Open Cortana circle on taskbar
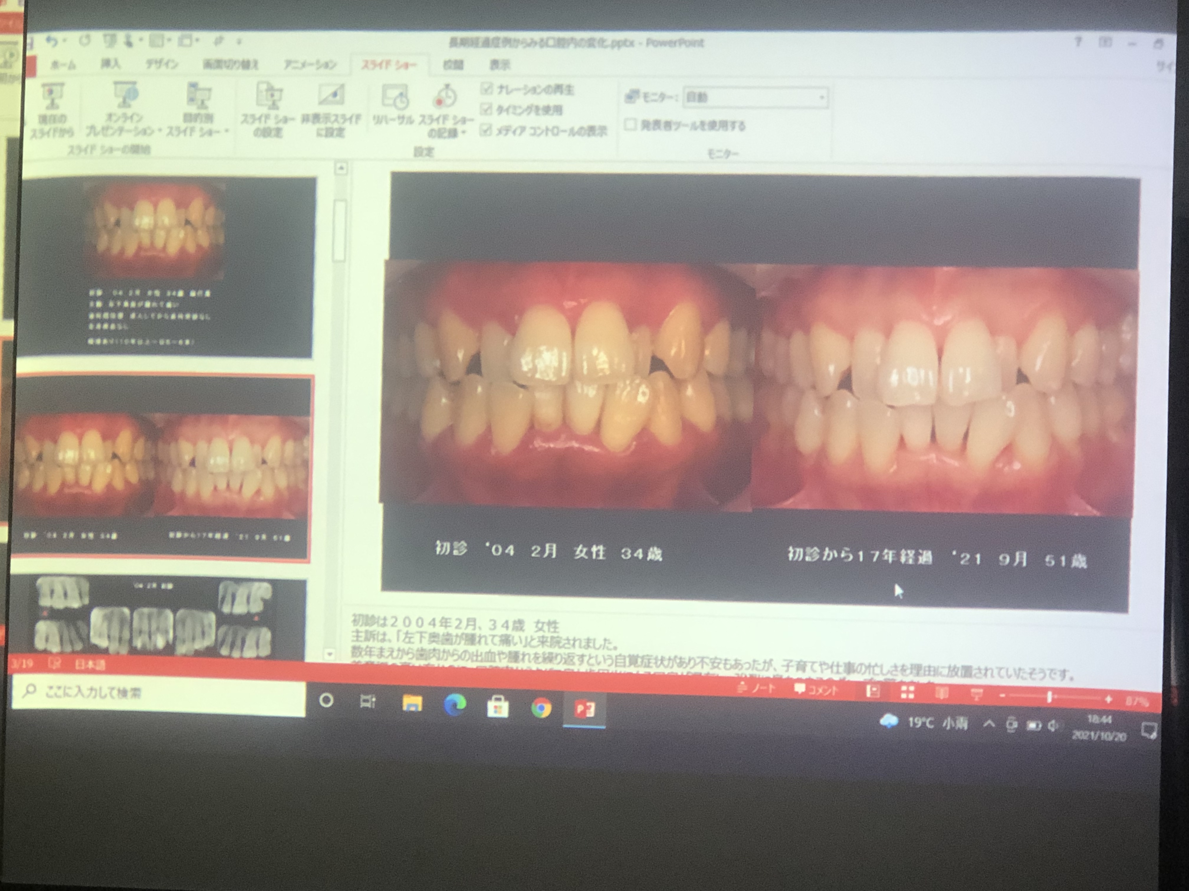The width and height of the screenshot is (1189, 891). [x=326, y=700]
